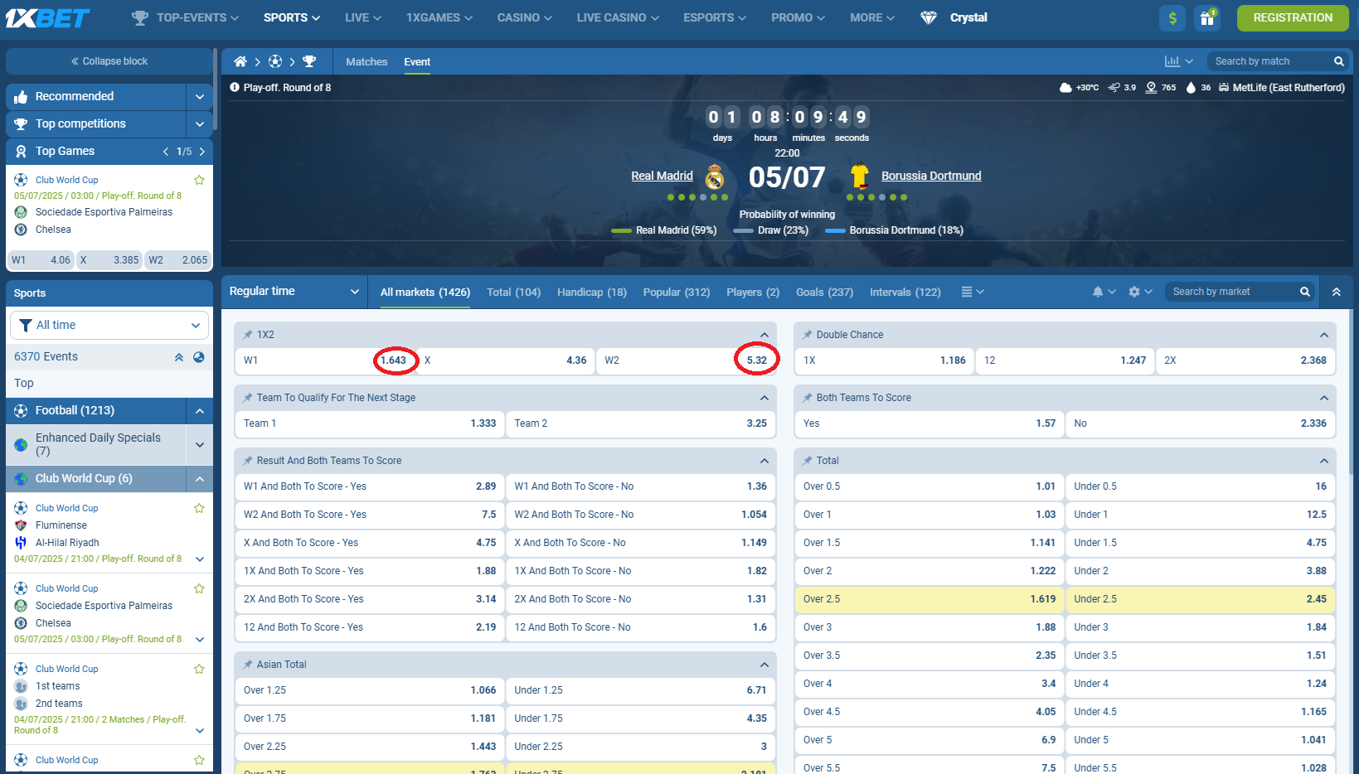Click the search by match magnifier
1359x774 pixels.
[x=1339, y=61]
